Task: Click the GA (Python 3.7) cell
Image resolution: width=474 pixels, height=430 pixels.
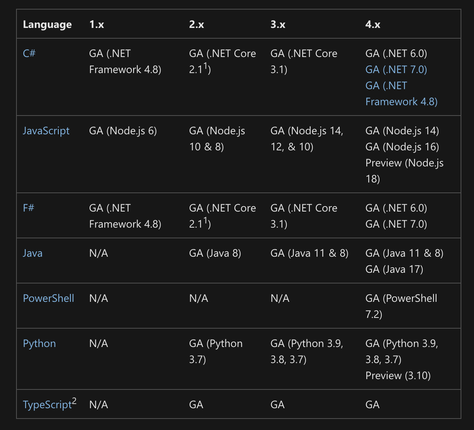Action: [216, 352]
